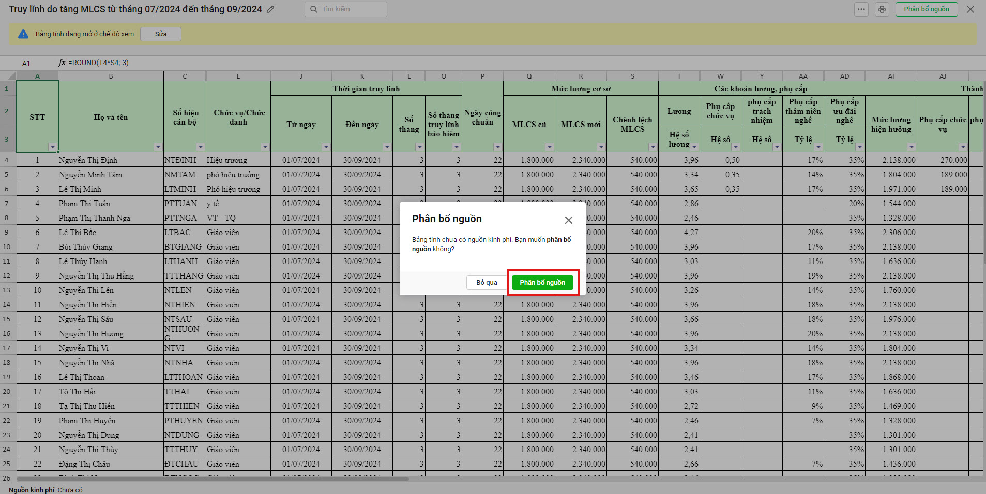
Task: Select the Các khoản lương, phụ cấp header
Action: (761, 89)
